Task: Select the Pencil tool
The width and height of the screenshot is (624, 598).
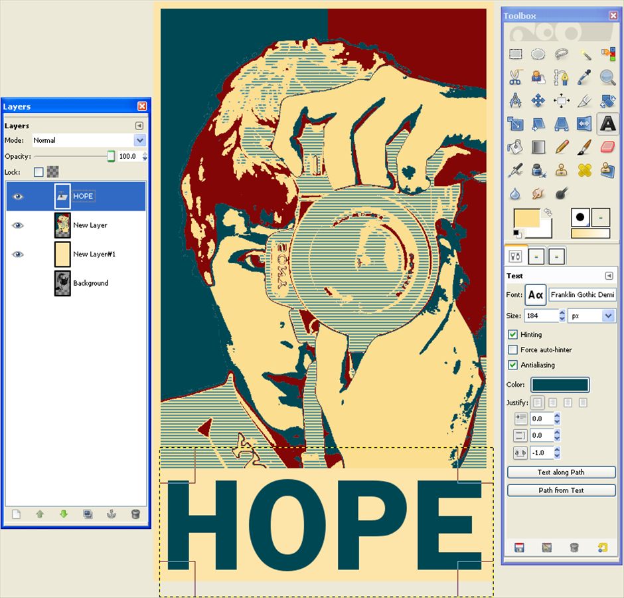Action: (x=561, y=147)
